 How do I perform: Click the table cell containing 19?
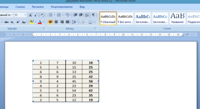(91, 100)
